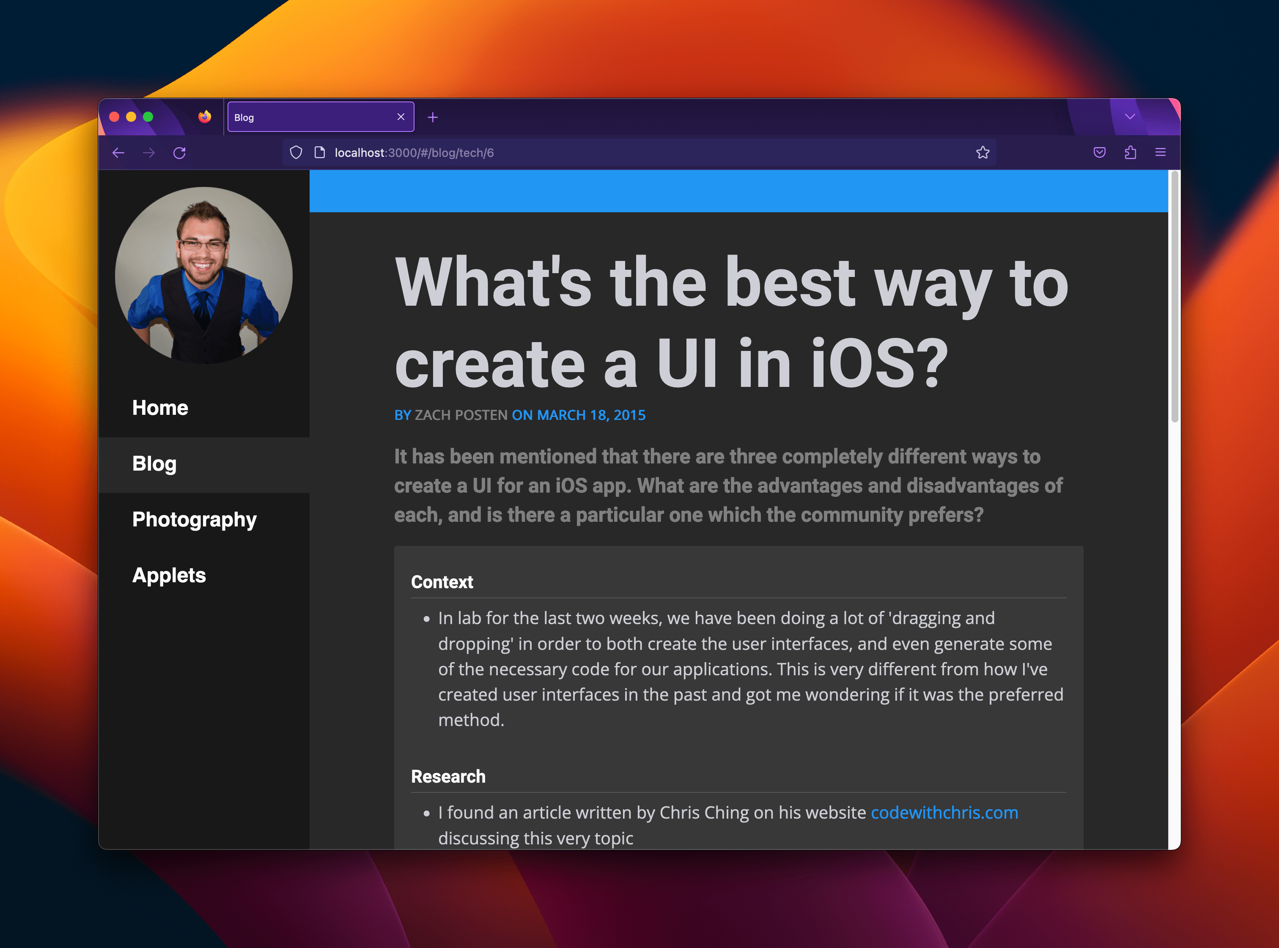This screenshot has height=948, width=1279.
Task: Click the date ON MARCH 18, 2015
Action: pos(579,415)
